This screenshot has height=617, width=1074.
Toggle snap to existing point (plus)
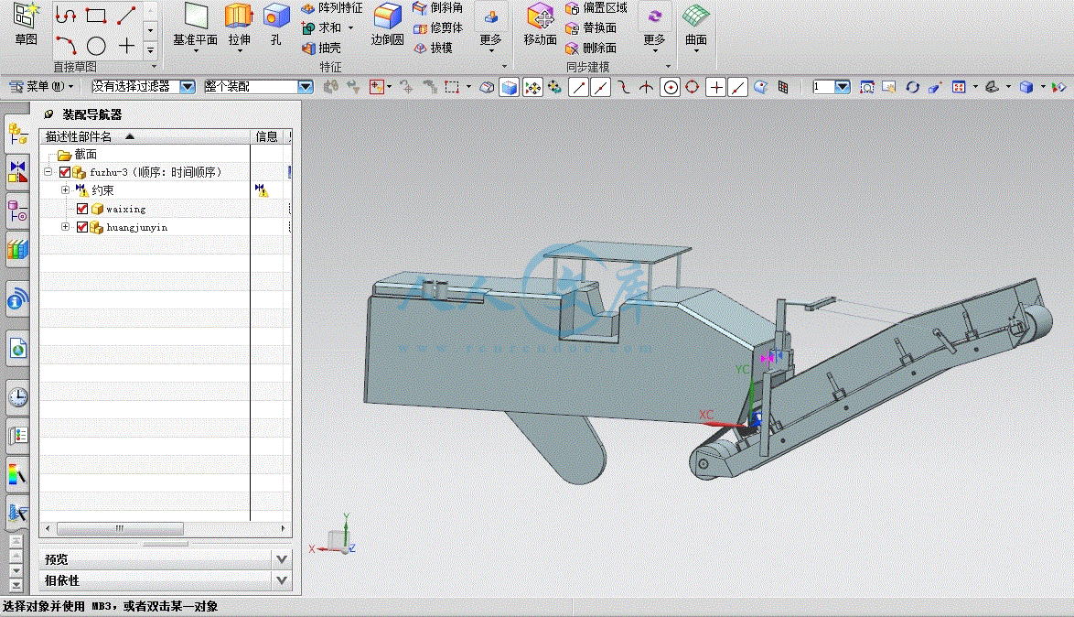[715, 87]
